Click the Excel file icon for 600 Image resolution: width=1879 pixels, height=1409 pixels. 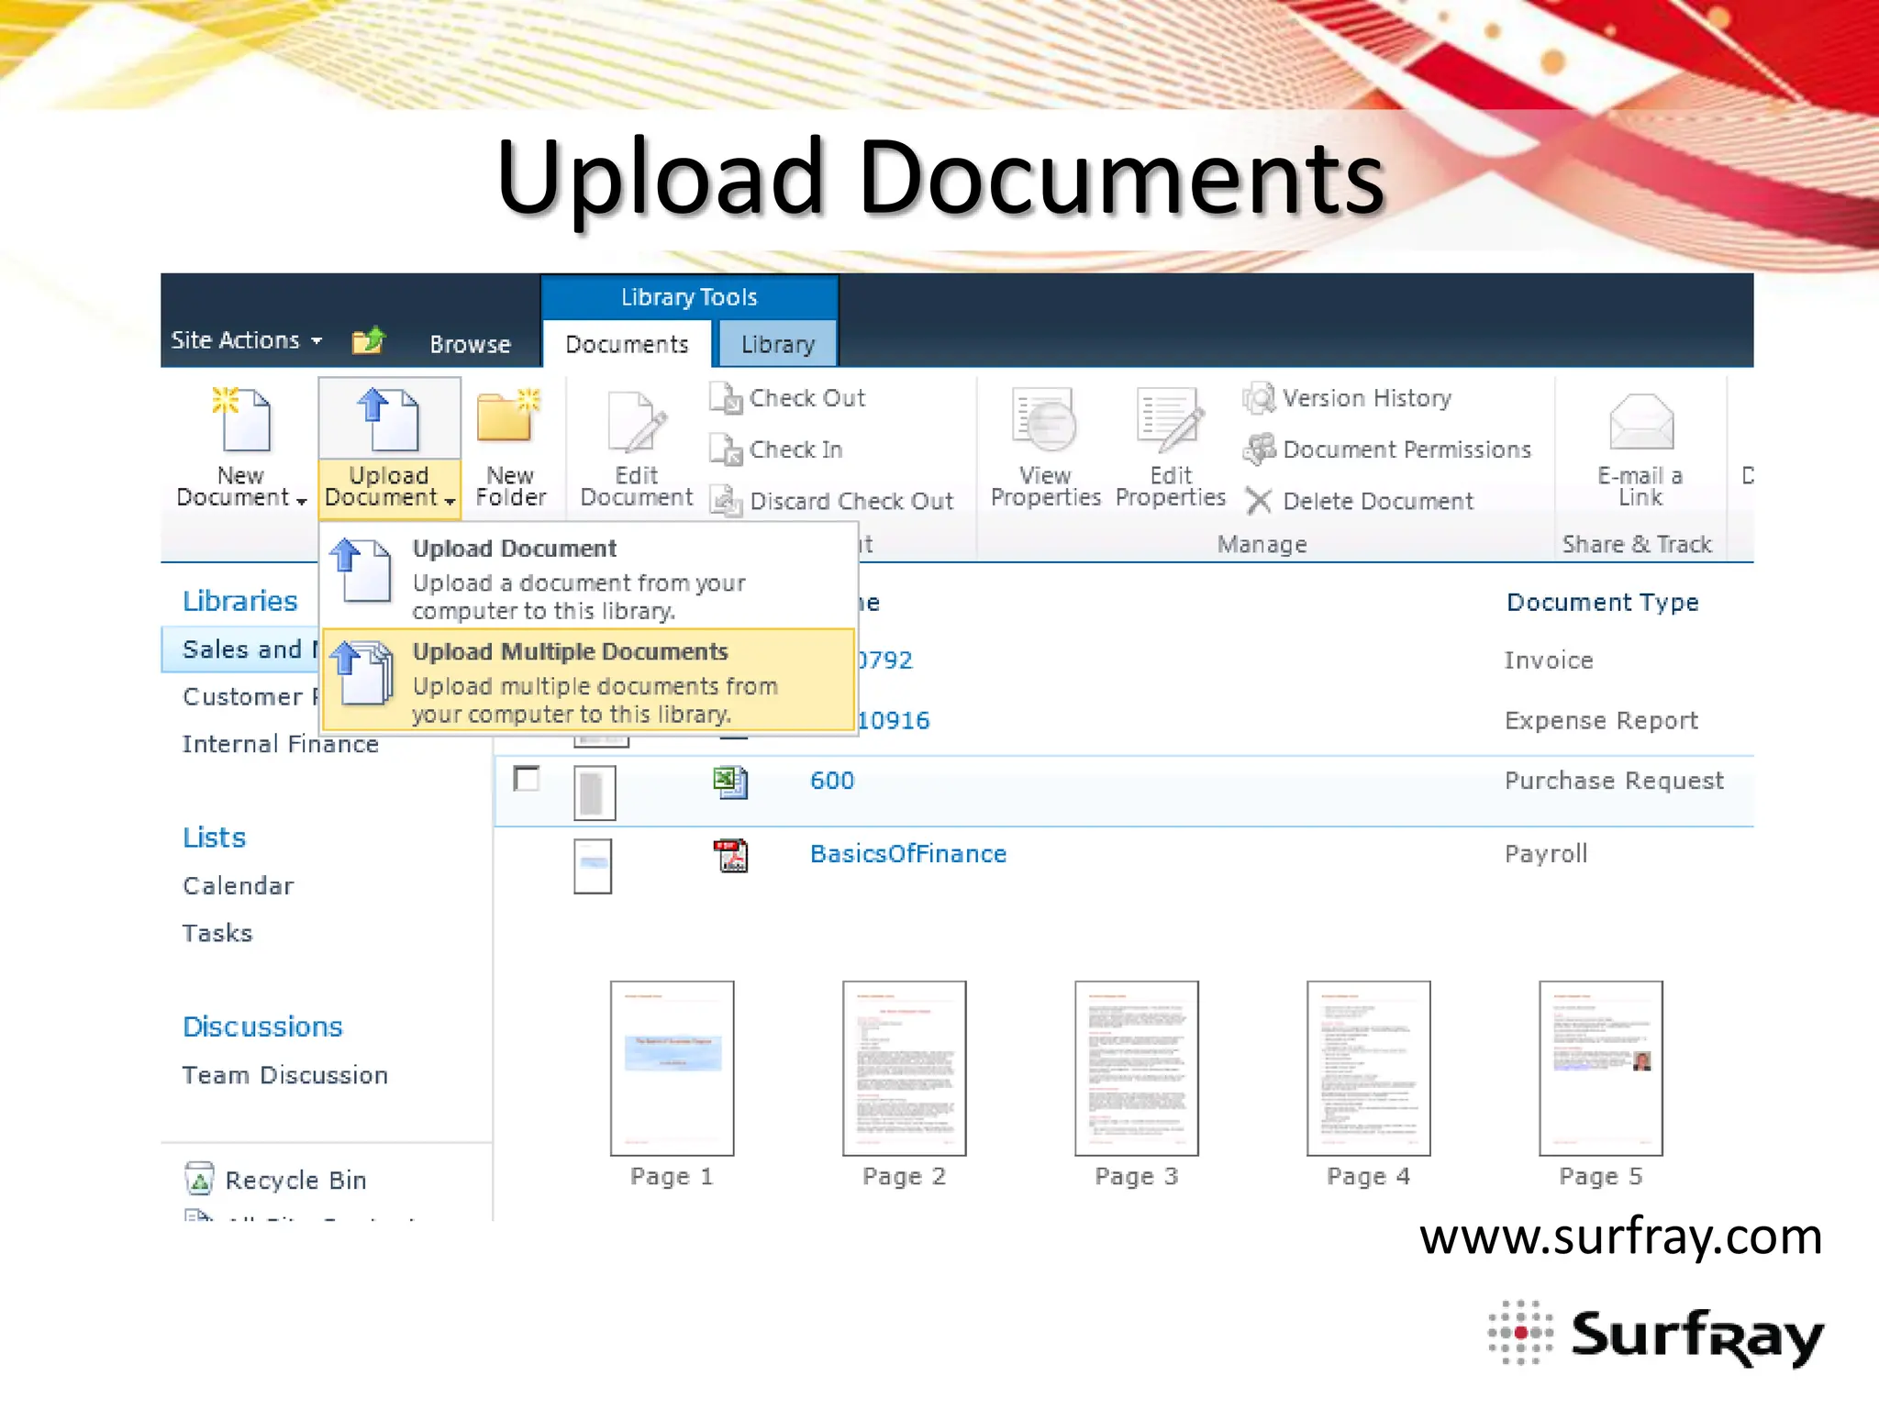pyautogui.click(x=731, y=782)
